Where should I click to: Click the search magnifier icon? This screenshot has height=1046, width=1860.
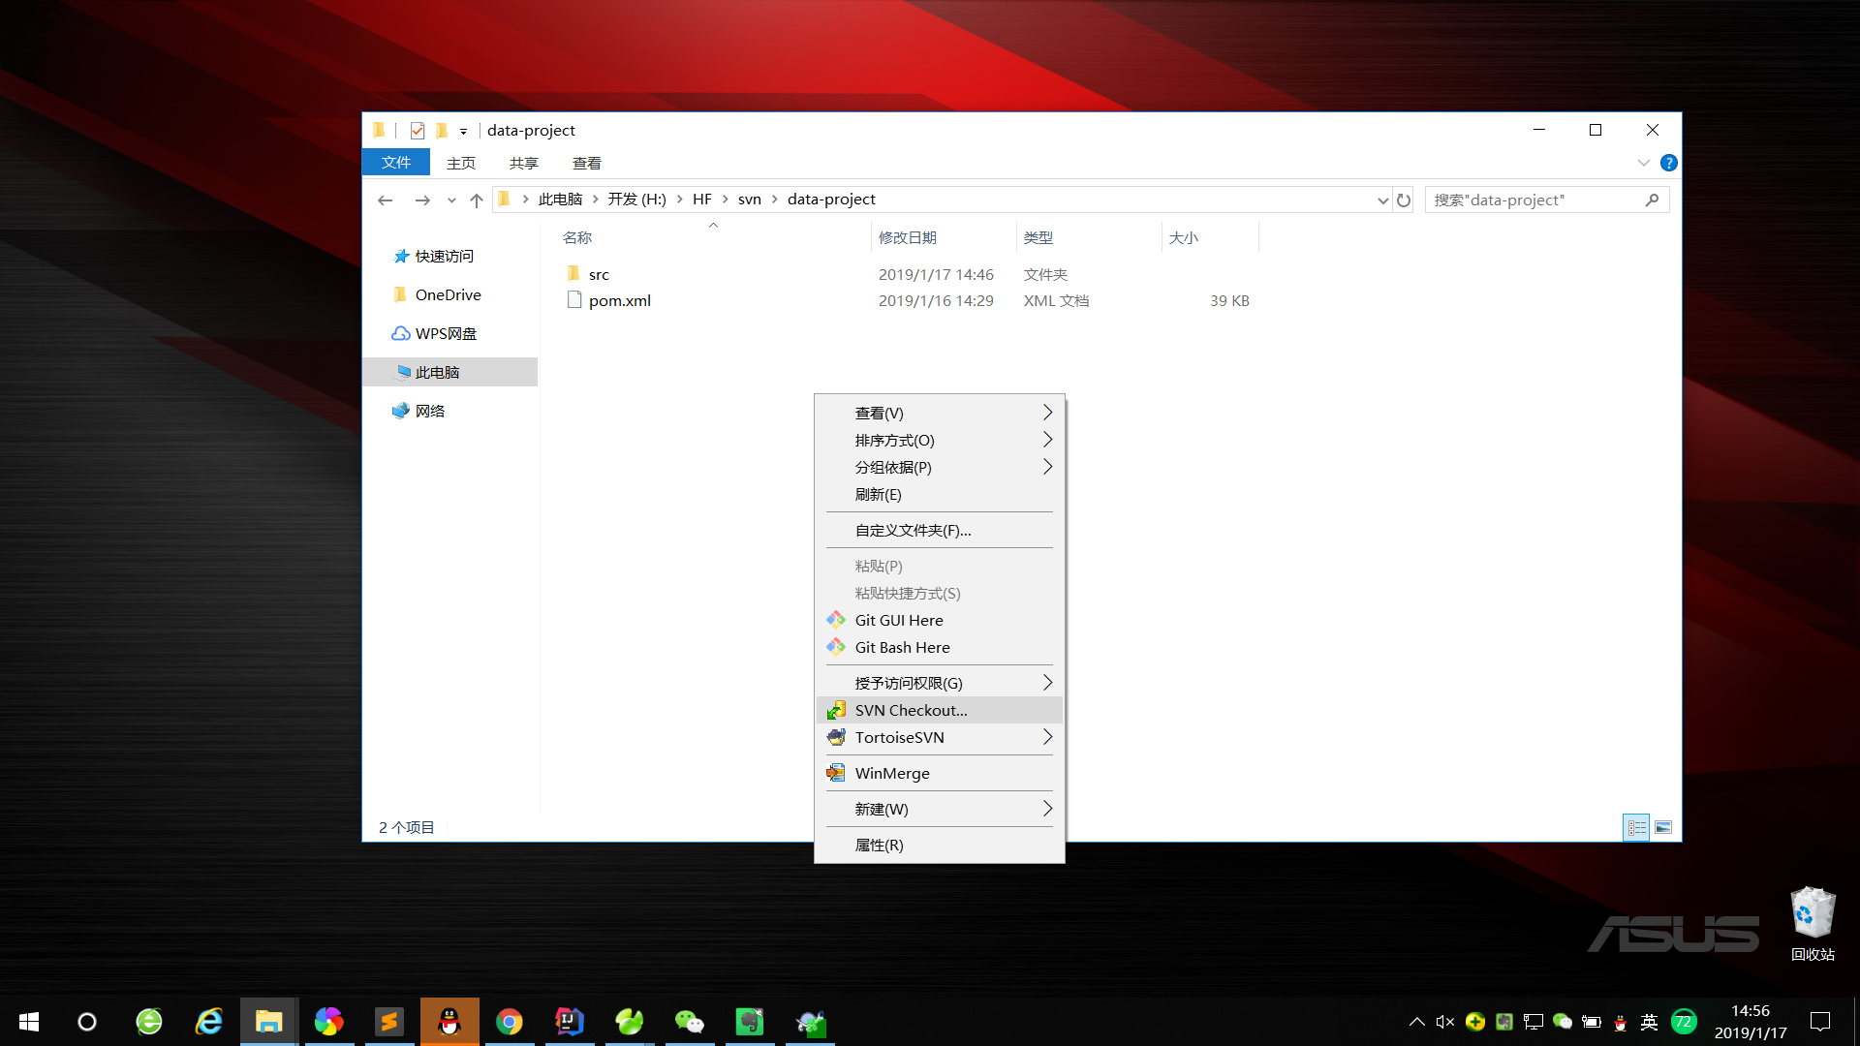point(1652,200)
